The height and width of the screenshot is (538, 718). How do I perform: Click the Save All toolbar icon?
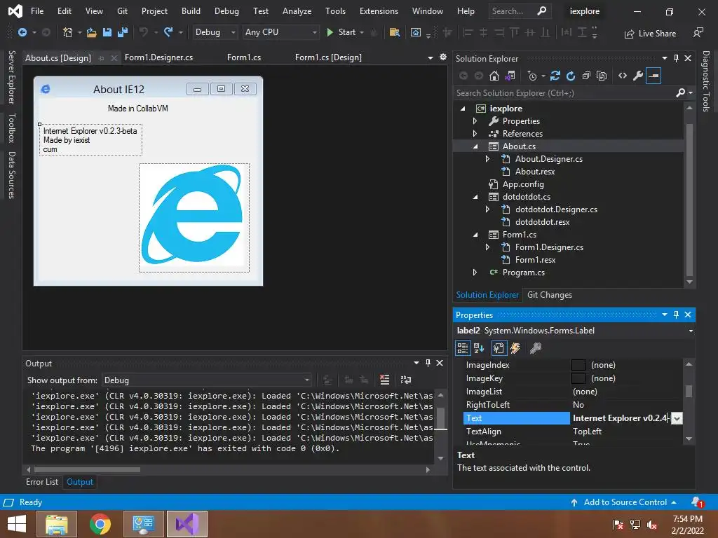pyautogui.click(x=122, y=32)
